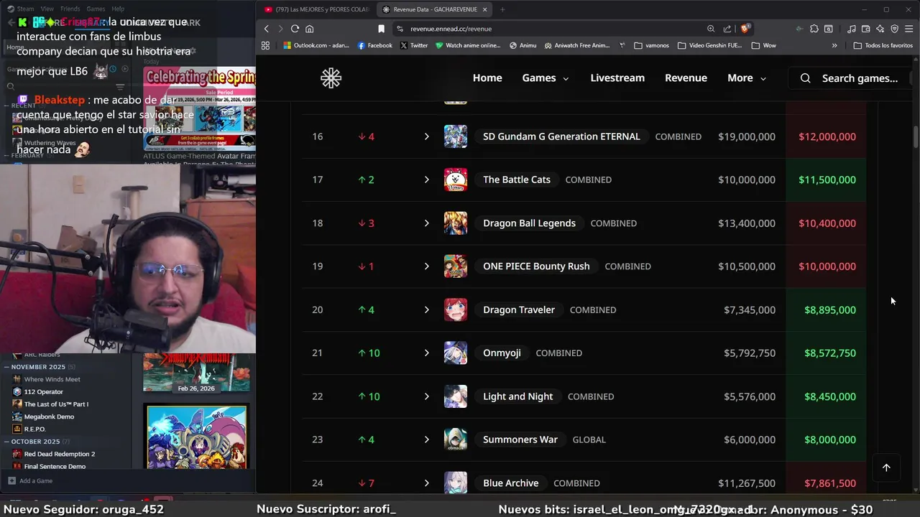Click the scroll-to-top arrow button
Screen dimensions: 920x517
coord(886,467)
